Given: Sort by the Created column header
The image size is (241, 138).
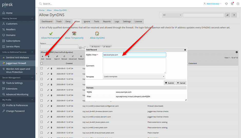Looking at the screenshot, I should pos(69,63).
